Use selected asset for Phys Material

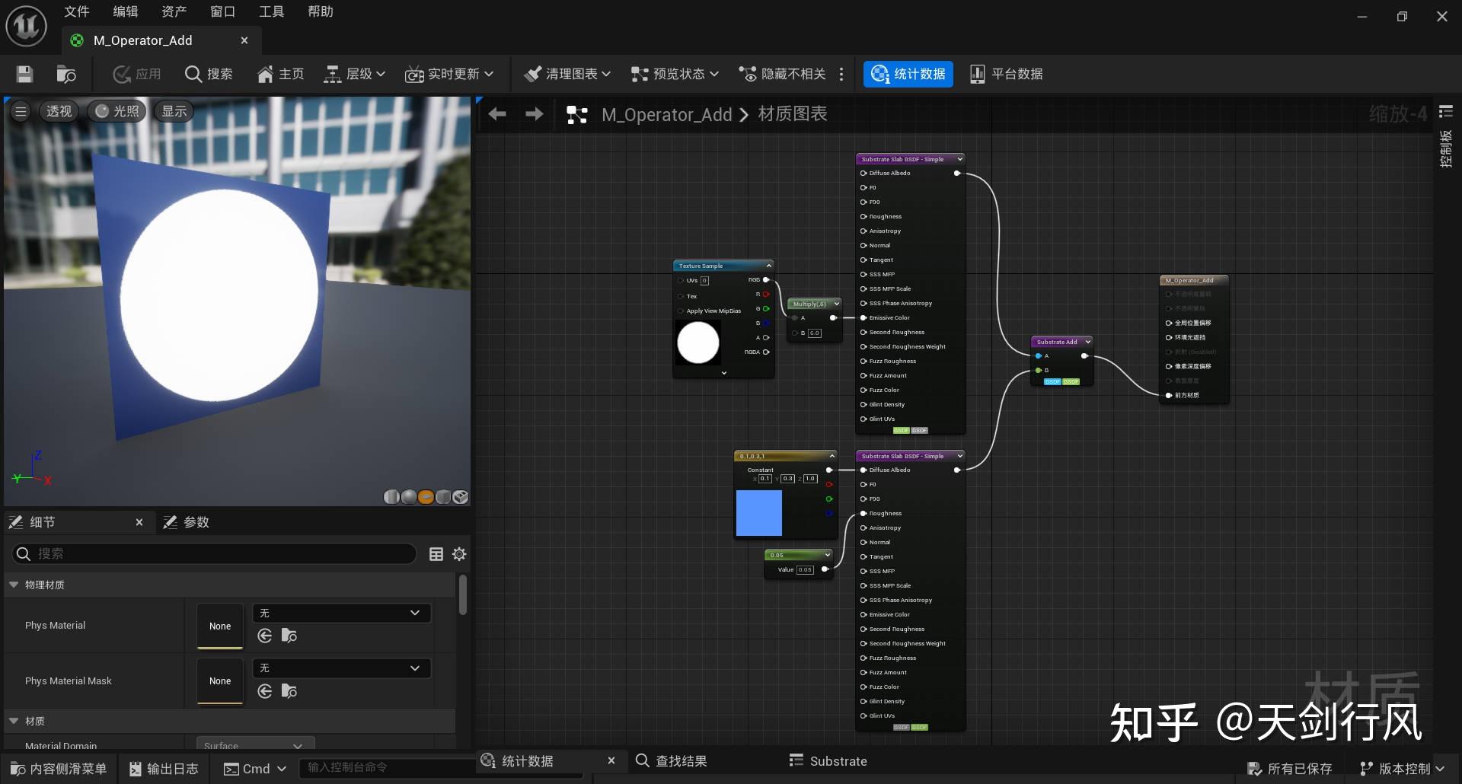[265, 636]
